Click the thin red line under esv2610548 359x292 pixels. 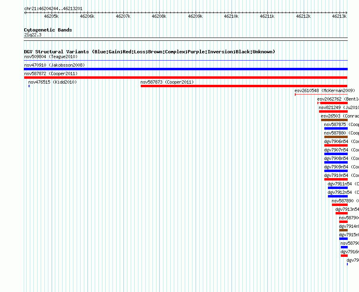tap(321, 95)
